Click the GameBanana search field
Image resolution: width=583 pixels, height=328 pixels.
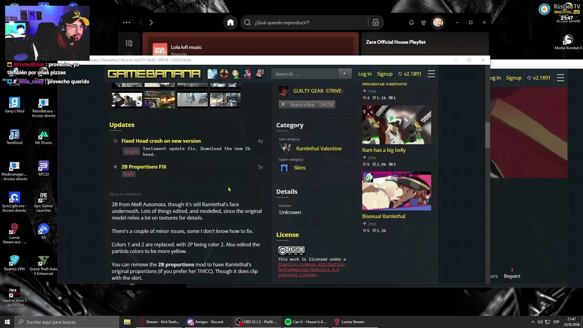pos(305,74)
